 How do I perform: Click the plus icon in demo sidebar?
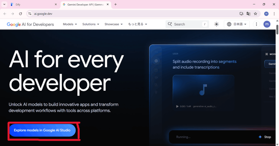156,61
